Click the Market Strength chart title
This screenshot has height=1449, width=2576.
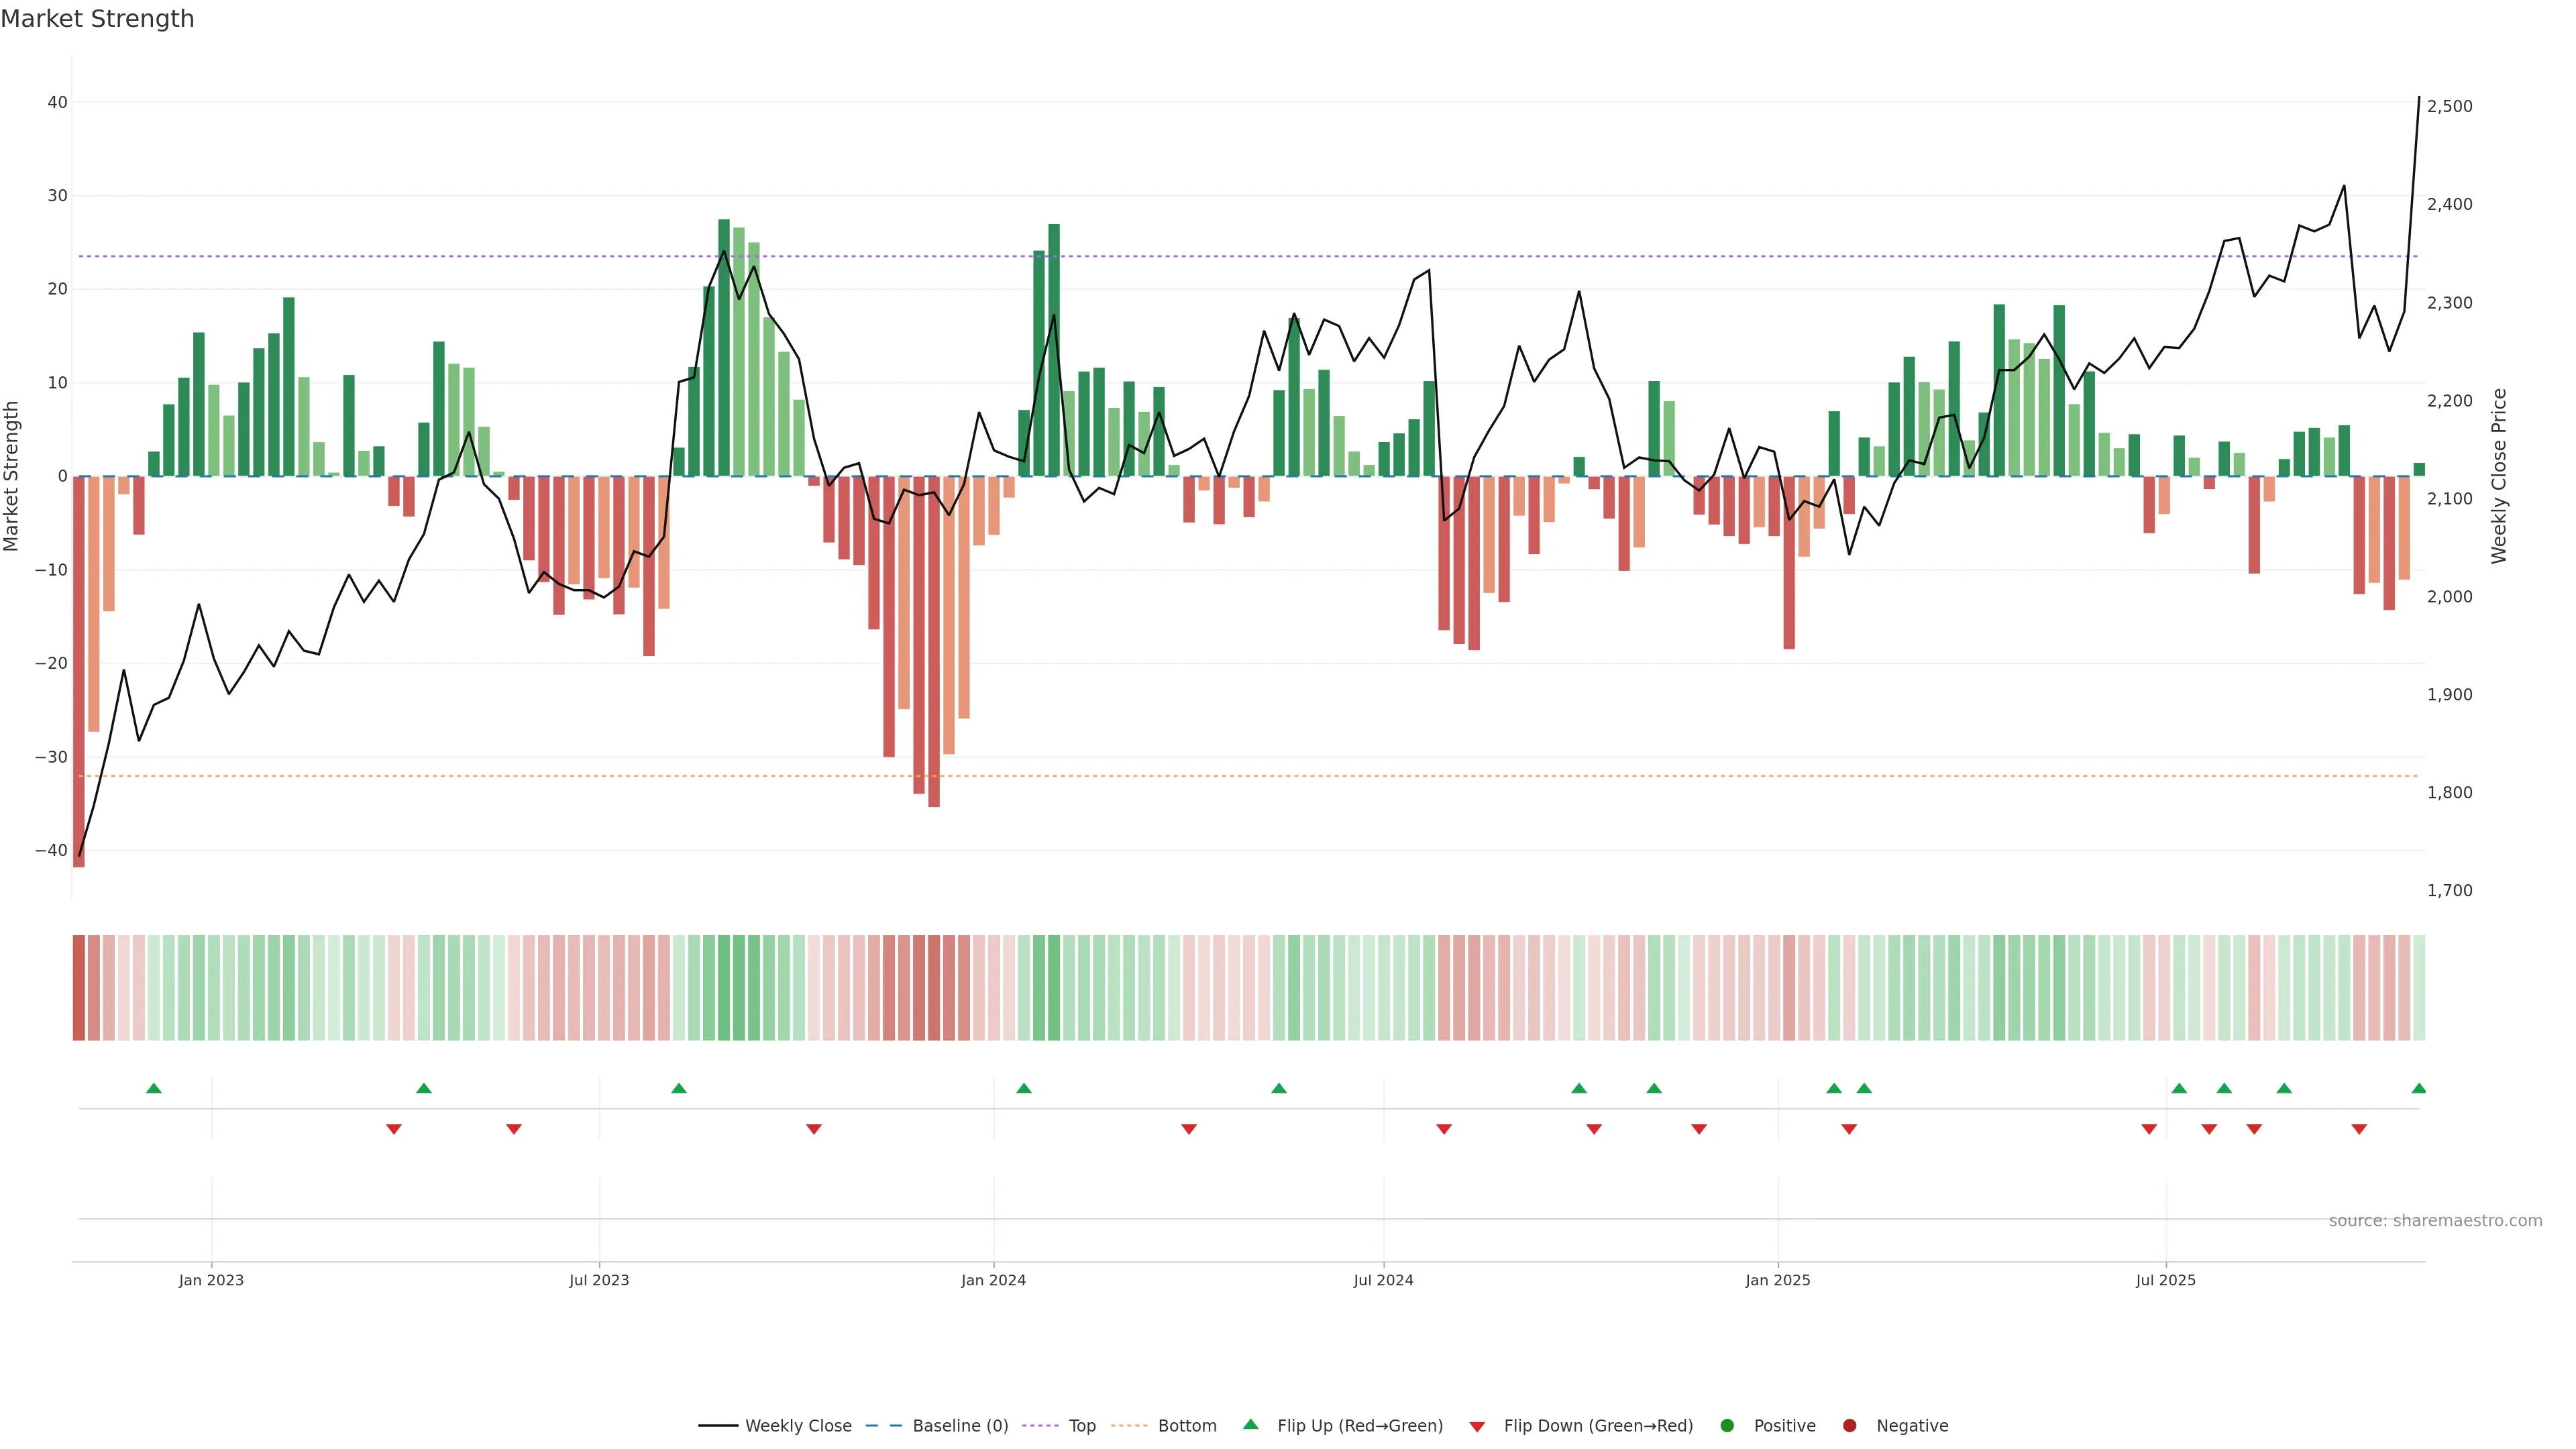point(97,19)
